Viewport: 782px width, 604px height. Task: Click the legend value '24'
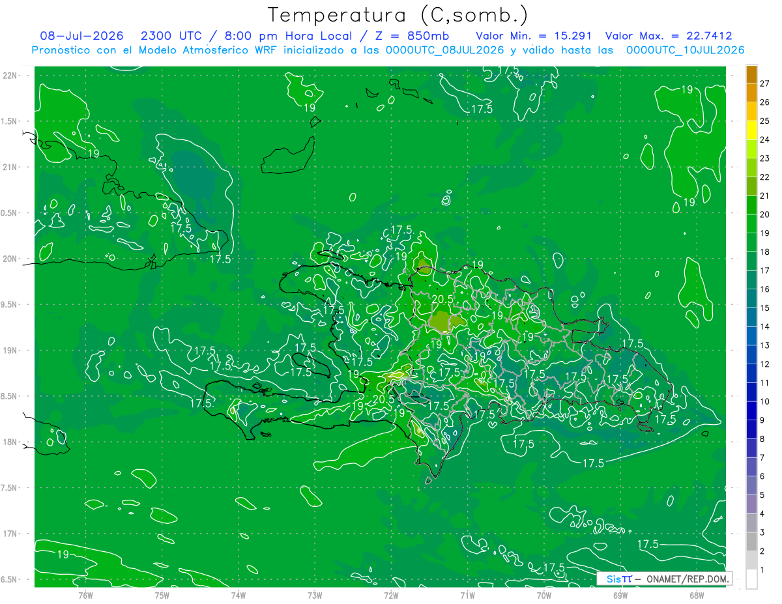click(x=765, y=139)
